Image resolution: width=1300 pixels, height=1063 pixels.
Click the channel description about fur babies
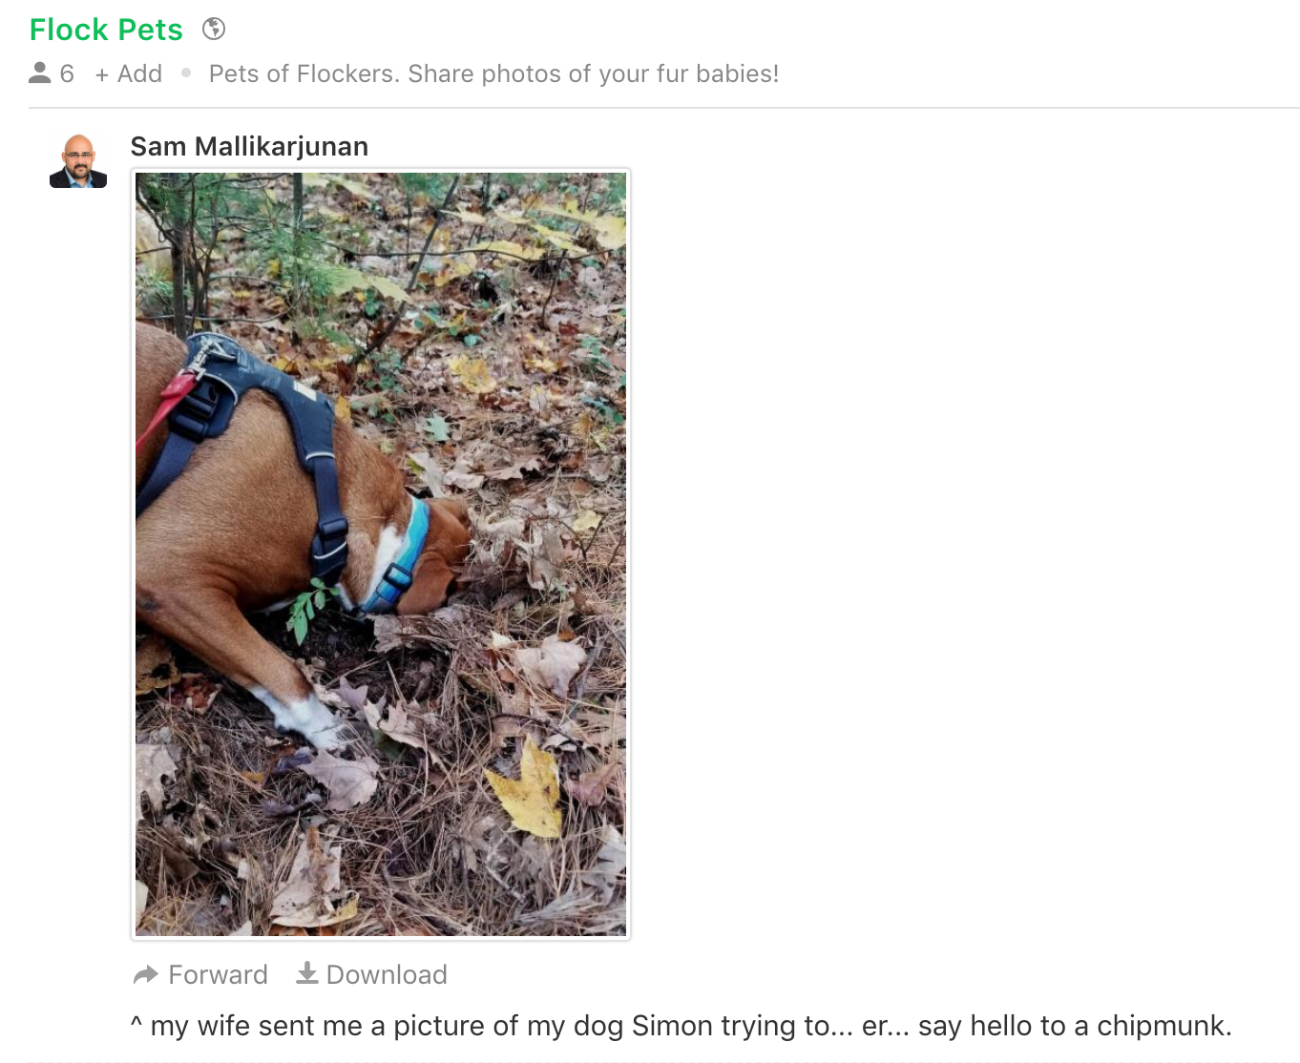click(493, 73)
